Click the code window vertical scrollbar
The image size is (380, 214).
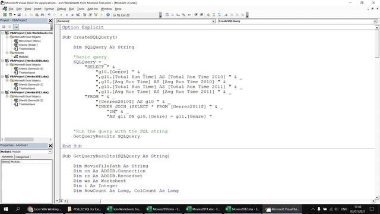coord(377,113)
